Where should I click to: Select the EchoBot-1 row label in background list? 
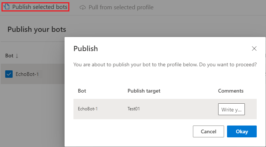(x=27, y=74)
